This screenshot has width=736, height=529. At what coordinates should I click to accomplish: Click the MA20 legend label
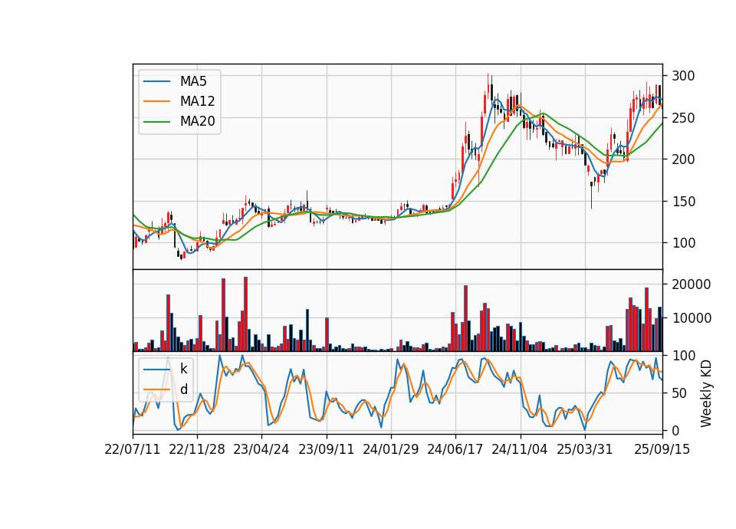pyautogui.click(x=197, y=122)
